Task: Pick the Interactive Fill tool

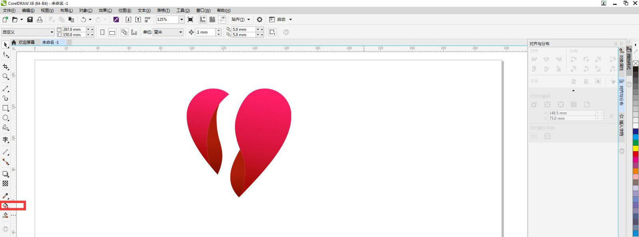Action: coord(6,206)
